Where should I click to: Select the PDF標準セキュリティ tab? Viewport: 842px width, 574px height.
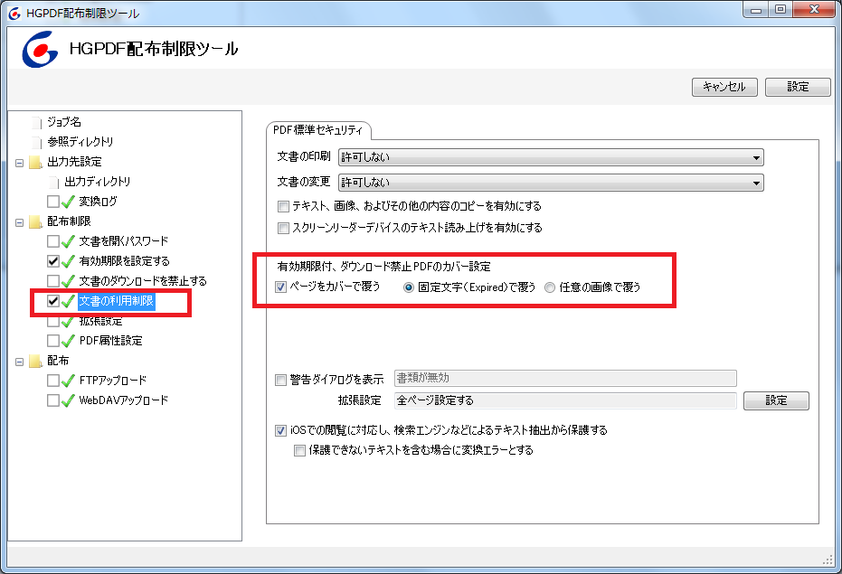click(318, 130)
